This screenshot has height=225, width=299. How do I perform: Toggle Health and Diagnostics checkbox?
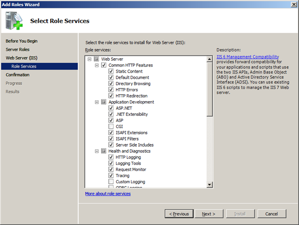104,151
